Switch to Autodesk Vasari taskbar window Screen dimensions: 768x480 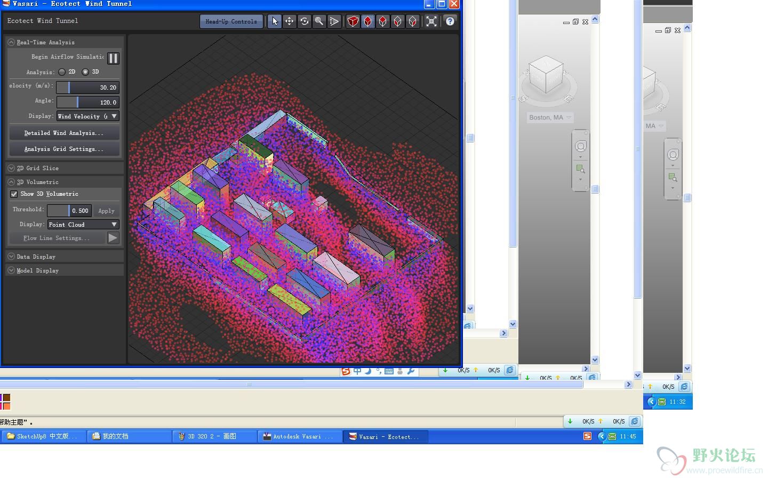(300, 436)
